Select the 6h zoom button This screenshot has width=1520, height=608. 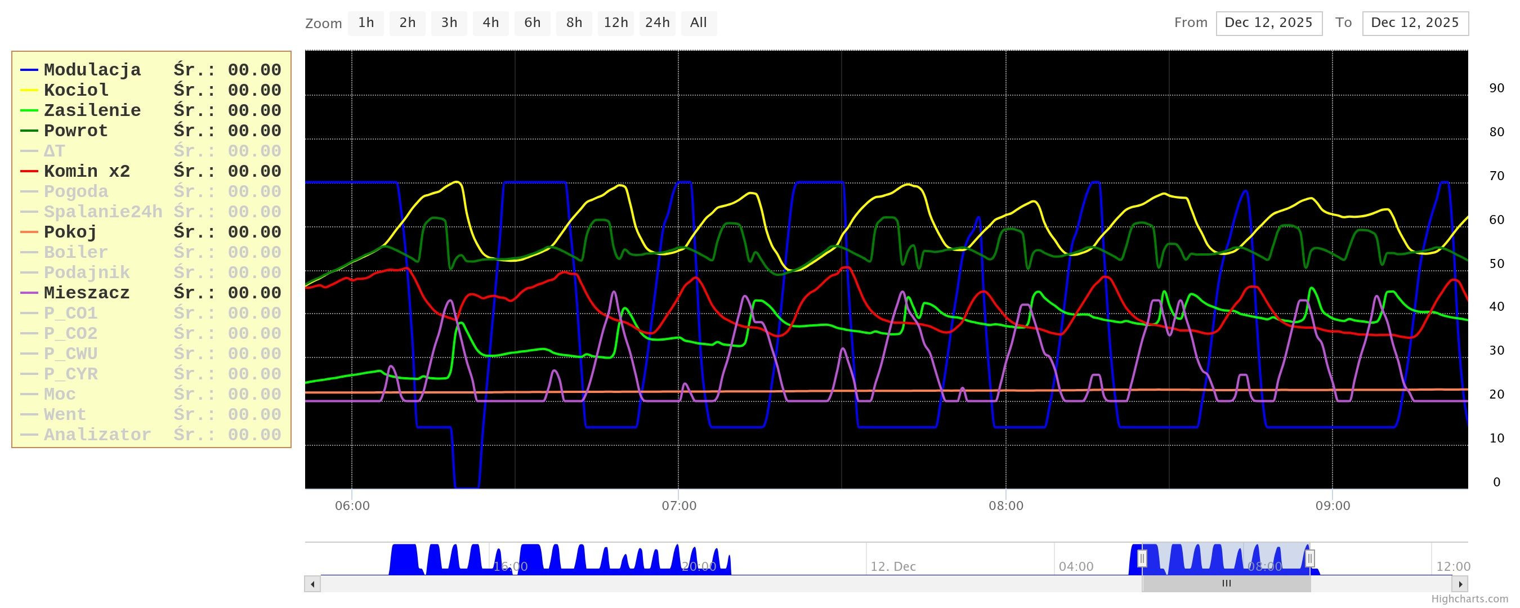pyautogui.click(x=532, y=23)
